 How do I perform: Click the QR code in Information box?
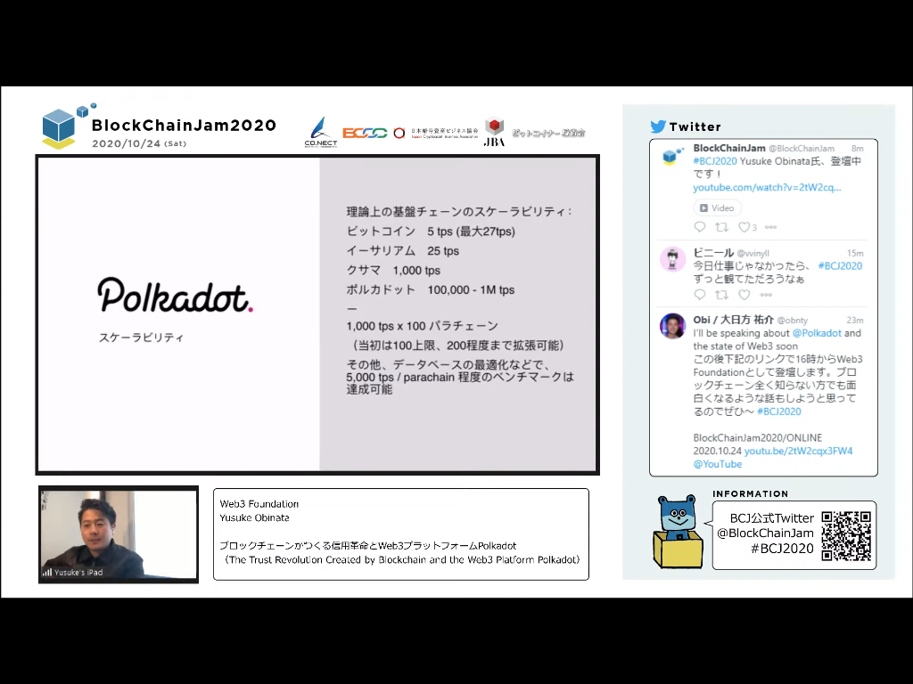point(846,535)
